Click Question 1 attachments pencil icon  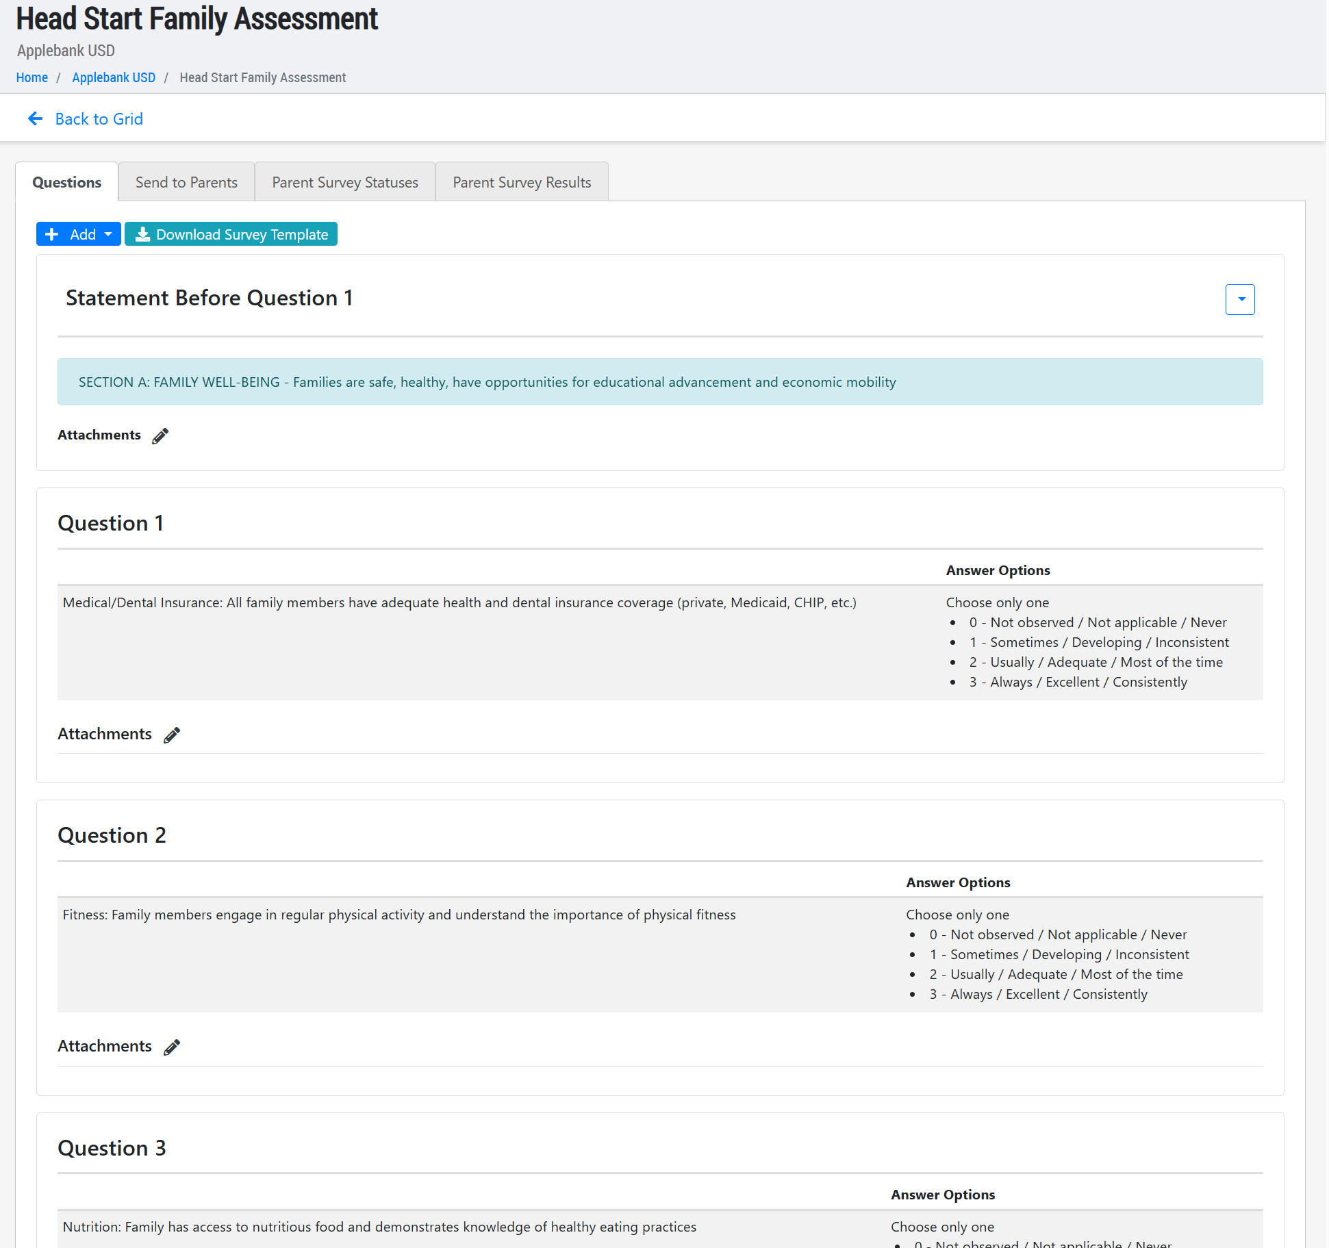[x=172, y=735]
